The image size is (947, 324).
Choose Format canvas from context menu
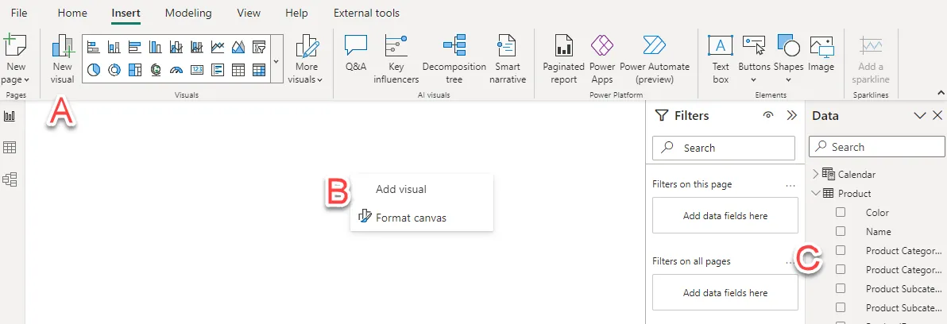pyautogui.click(x=422, y=218)
